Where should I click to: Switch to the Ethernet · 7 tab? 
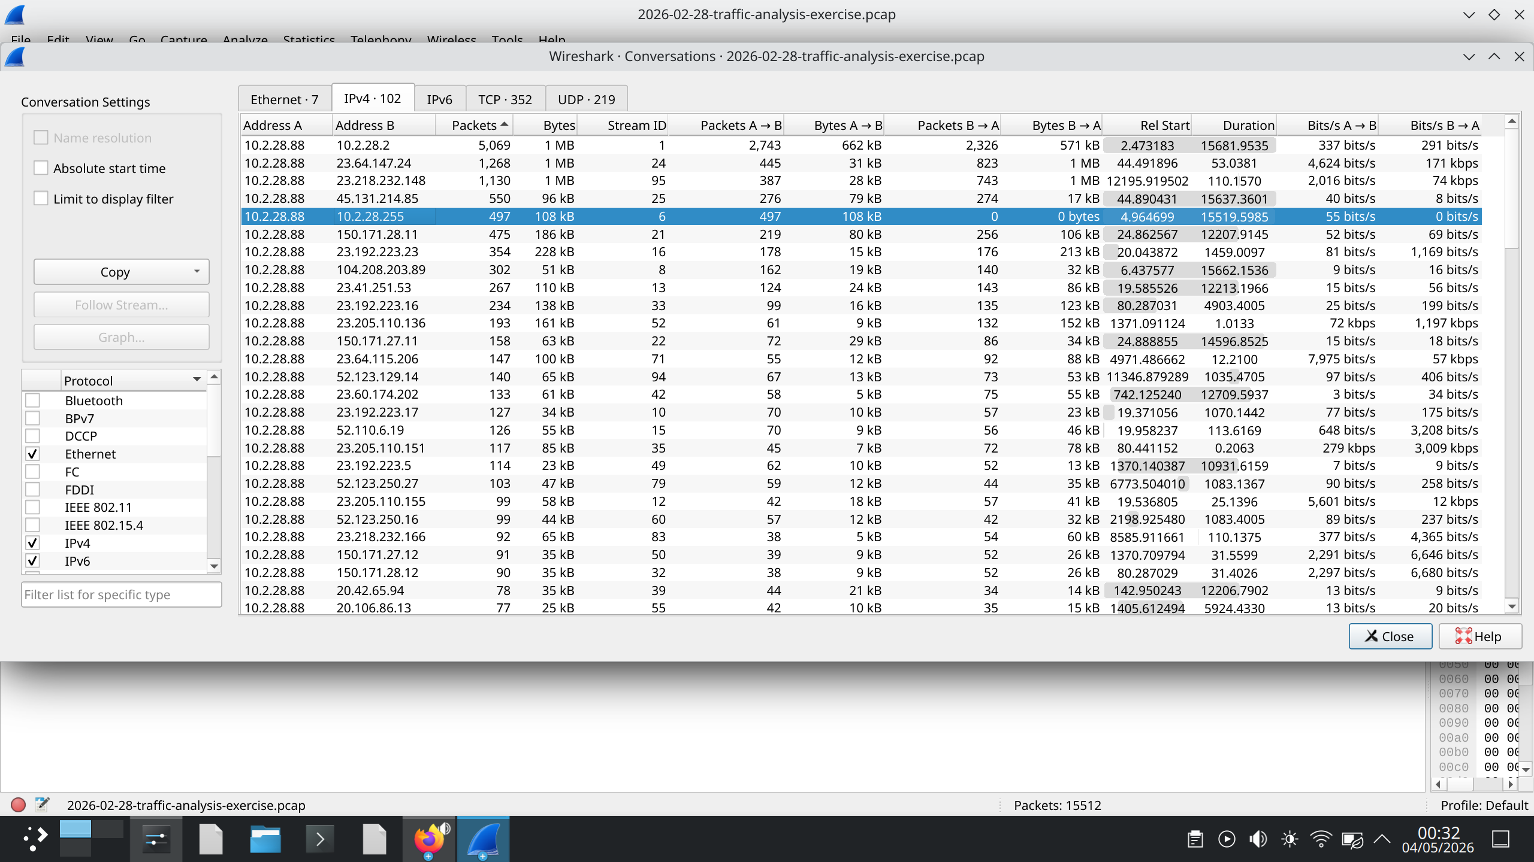(x=285, y=99)
